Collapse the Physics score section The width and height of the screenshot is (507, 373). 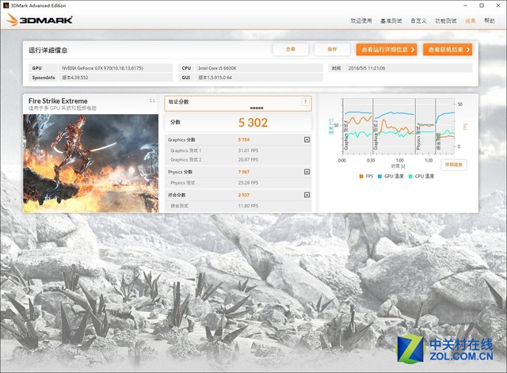point(307,172)
